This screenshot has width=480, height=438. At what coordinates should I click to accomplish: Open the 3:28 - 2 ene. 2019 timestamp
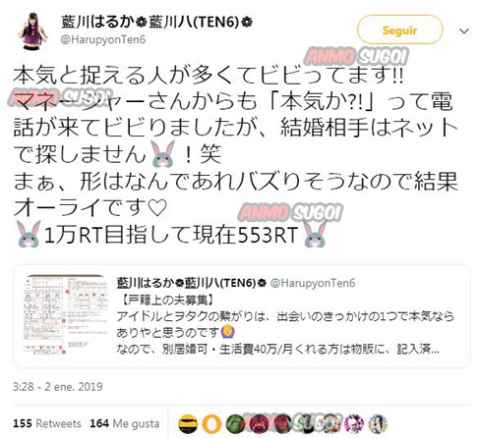pyautogui.click(x=58, y=386)
